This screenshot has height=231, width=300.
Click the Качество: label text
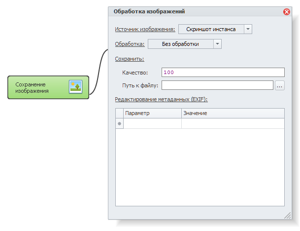[135, 73]
